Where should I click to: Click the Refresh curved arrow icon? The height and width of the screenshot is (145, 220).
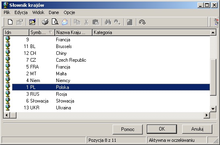pos(142,22)
